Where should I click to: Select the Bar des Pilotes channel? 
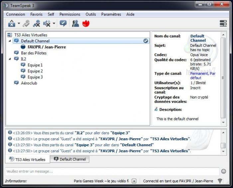(34, 53)
